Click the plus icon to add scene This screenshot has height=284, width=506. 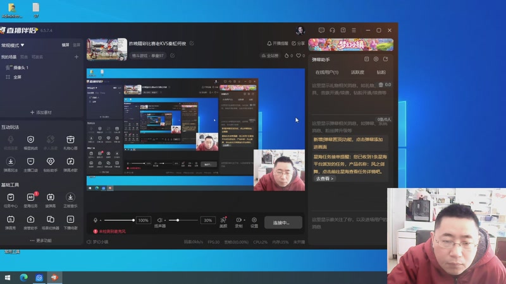click(77, 57)
